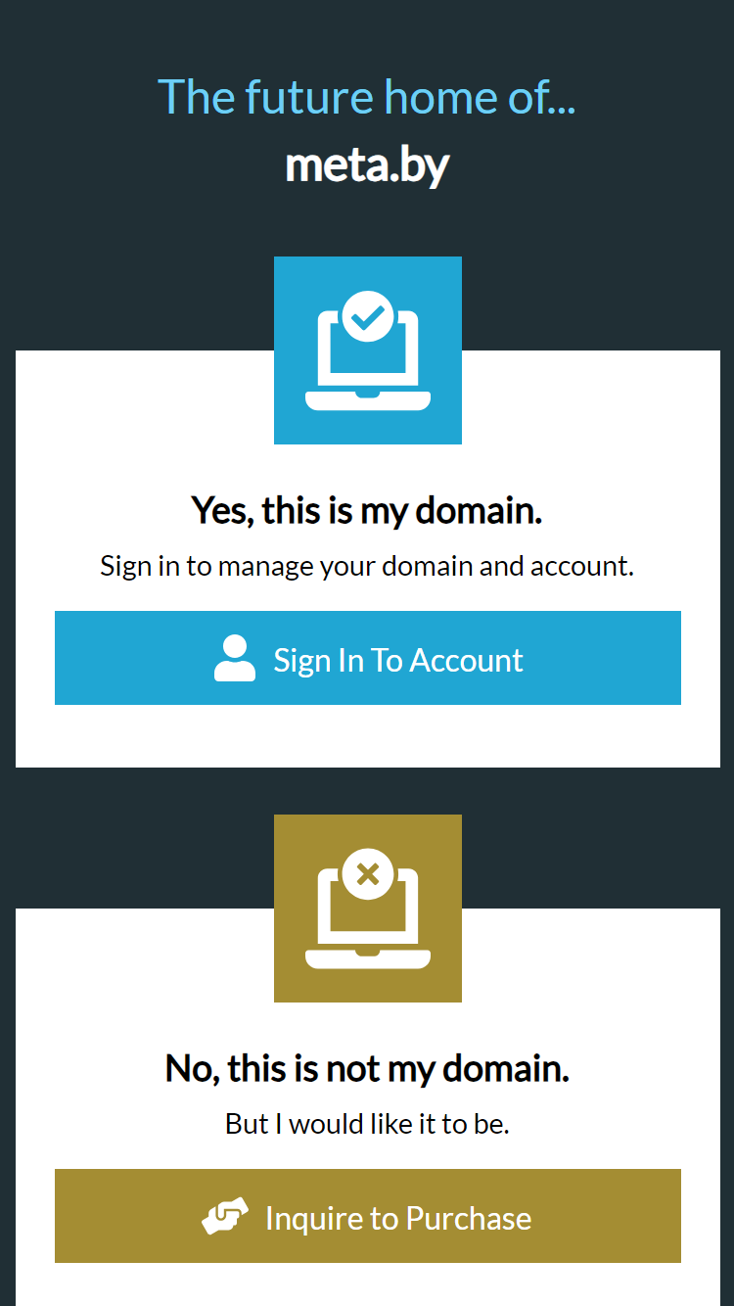Click the X circle badge above the gold laptop
Image resolution: width=734 pixels, height=1306 pixels.
[368, 874]
